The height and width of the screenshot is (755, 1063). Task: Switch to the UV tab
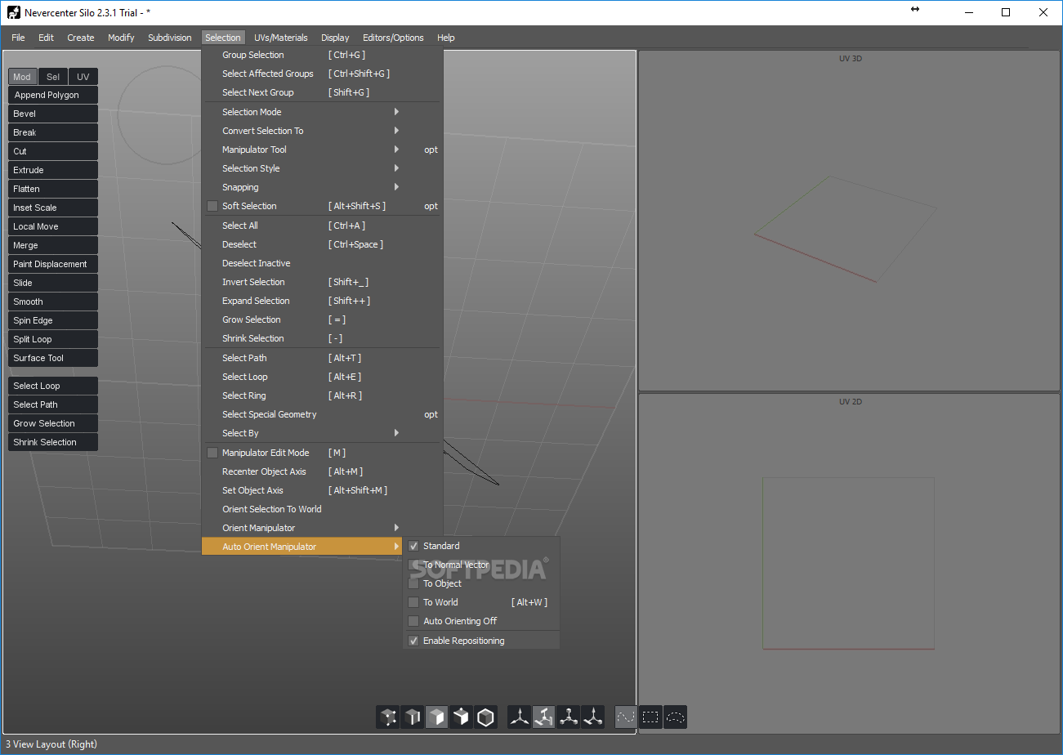click(x=83, y=77)
